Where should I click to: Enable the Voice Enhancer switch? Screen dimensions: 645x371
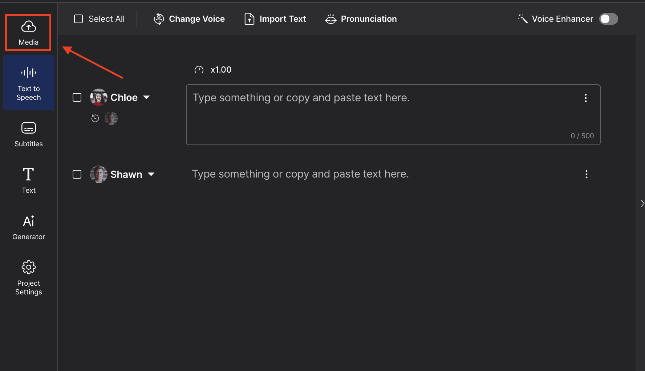[608, 19]
